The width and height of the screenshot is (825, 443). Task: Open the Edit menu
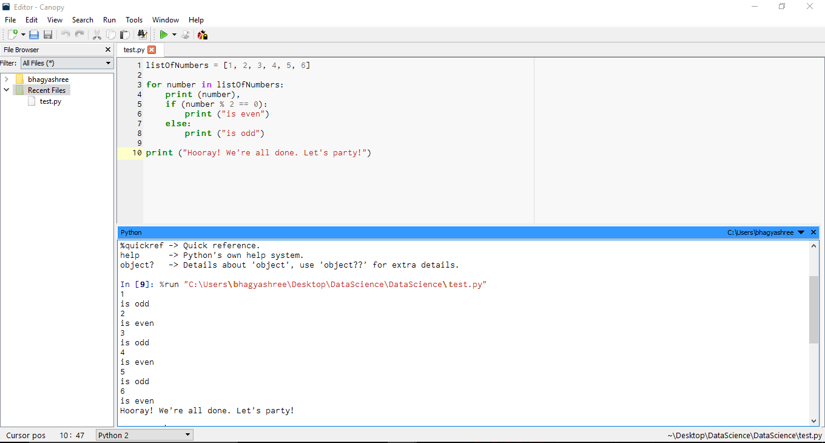click(32, 20)
